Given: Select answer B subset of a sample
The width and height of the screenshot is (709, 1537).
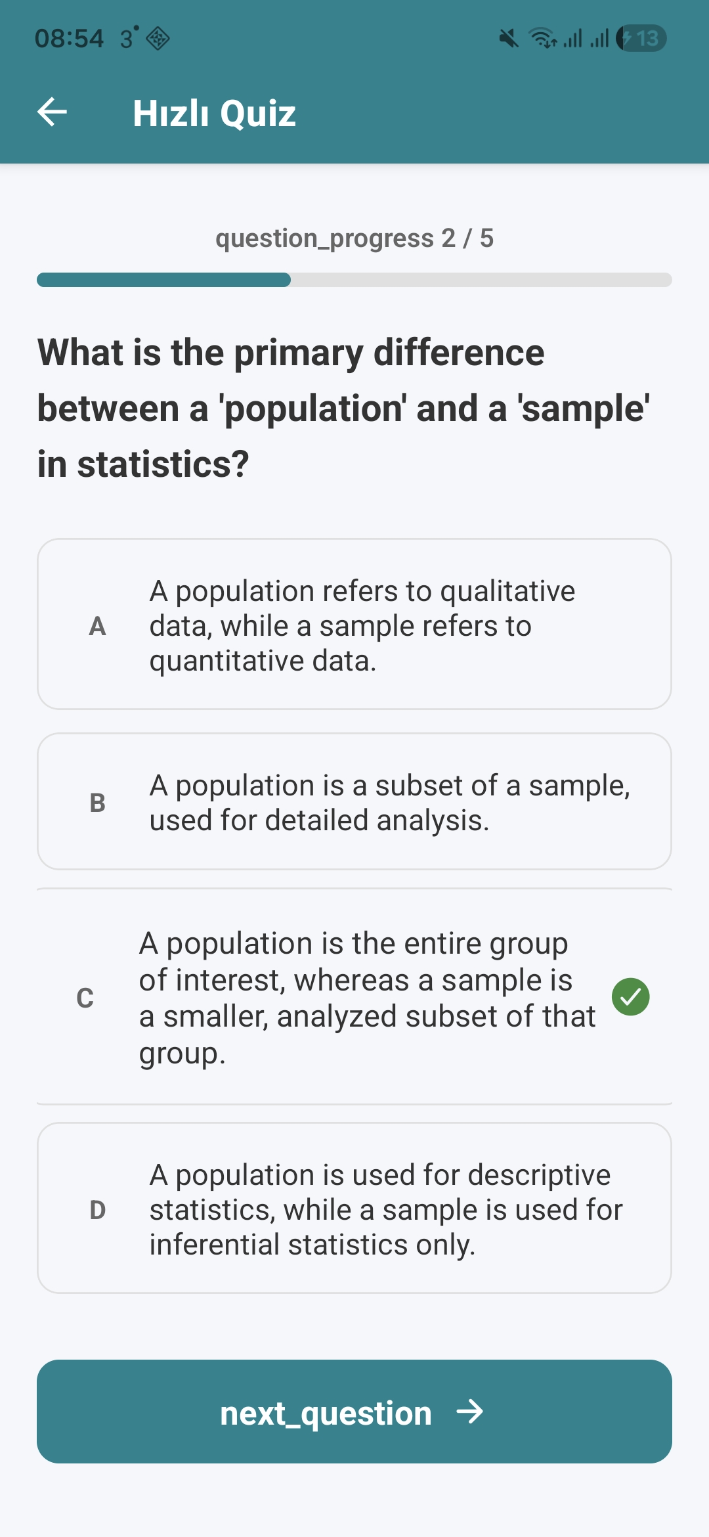Looking at the screenshot, I should (x=354, y=801).
